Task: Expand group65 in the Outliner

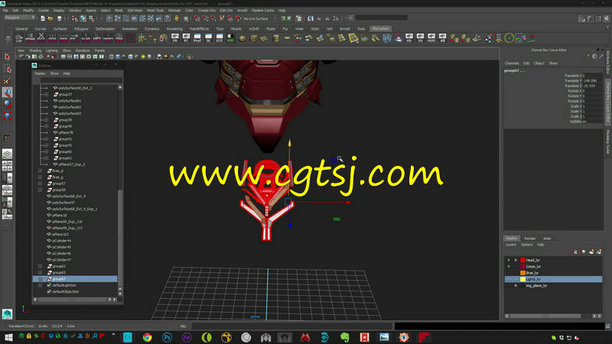Action: (x=41, y=273)
